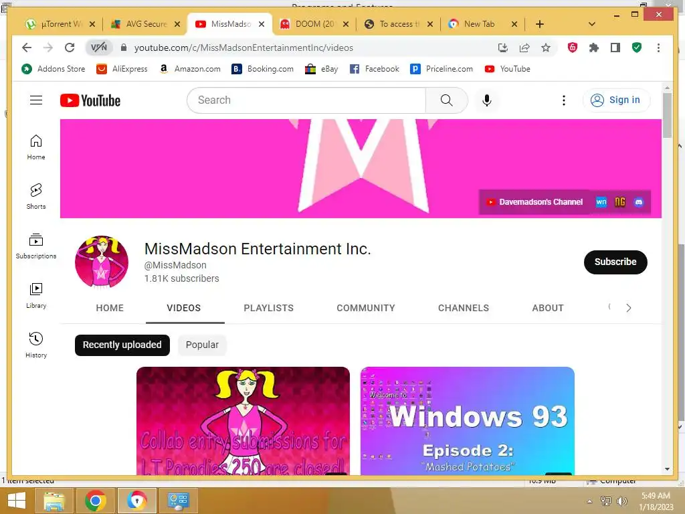Click the VPN badge in address bar
Image resolution: width=685 pixels, height=514 pixels.
[99, 48]
